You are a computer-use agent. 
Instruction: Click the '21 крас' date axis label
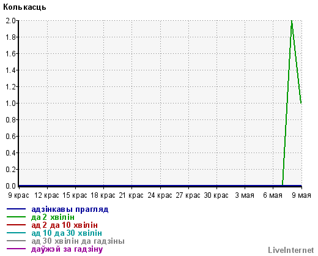tap(131, 195)
